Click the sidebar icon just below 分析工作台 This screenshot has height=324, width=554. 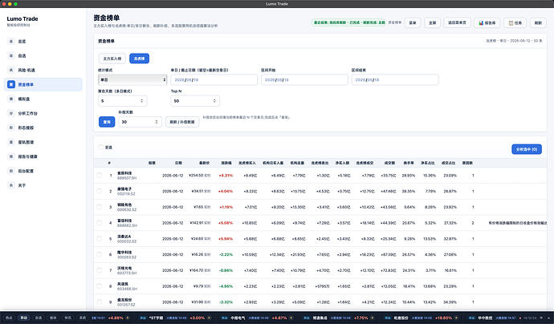point(11,128)
